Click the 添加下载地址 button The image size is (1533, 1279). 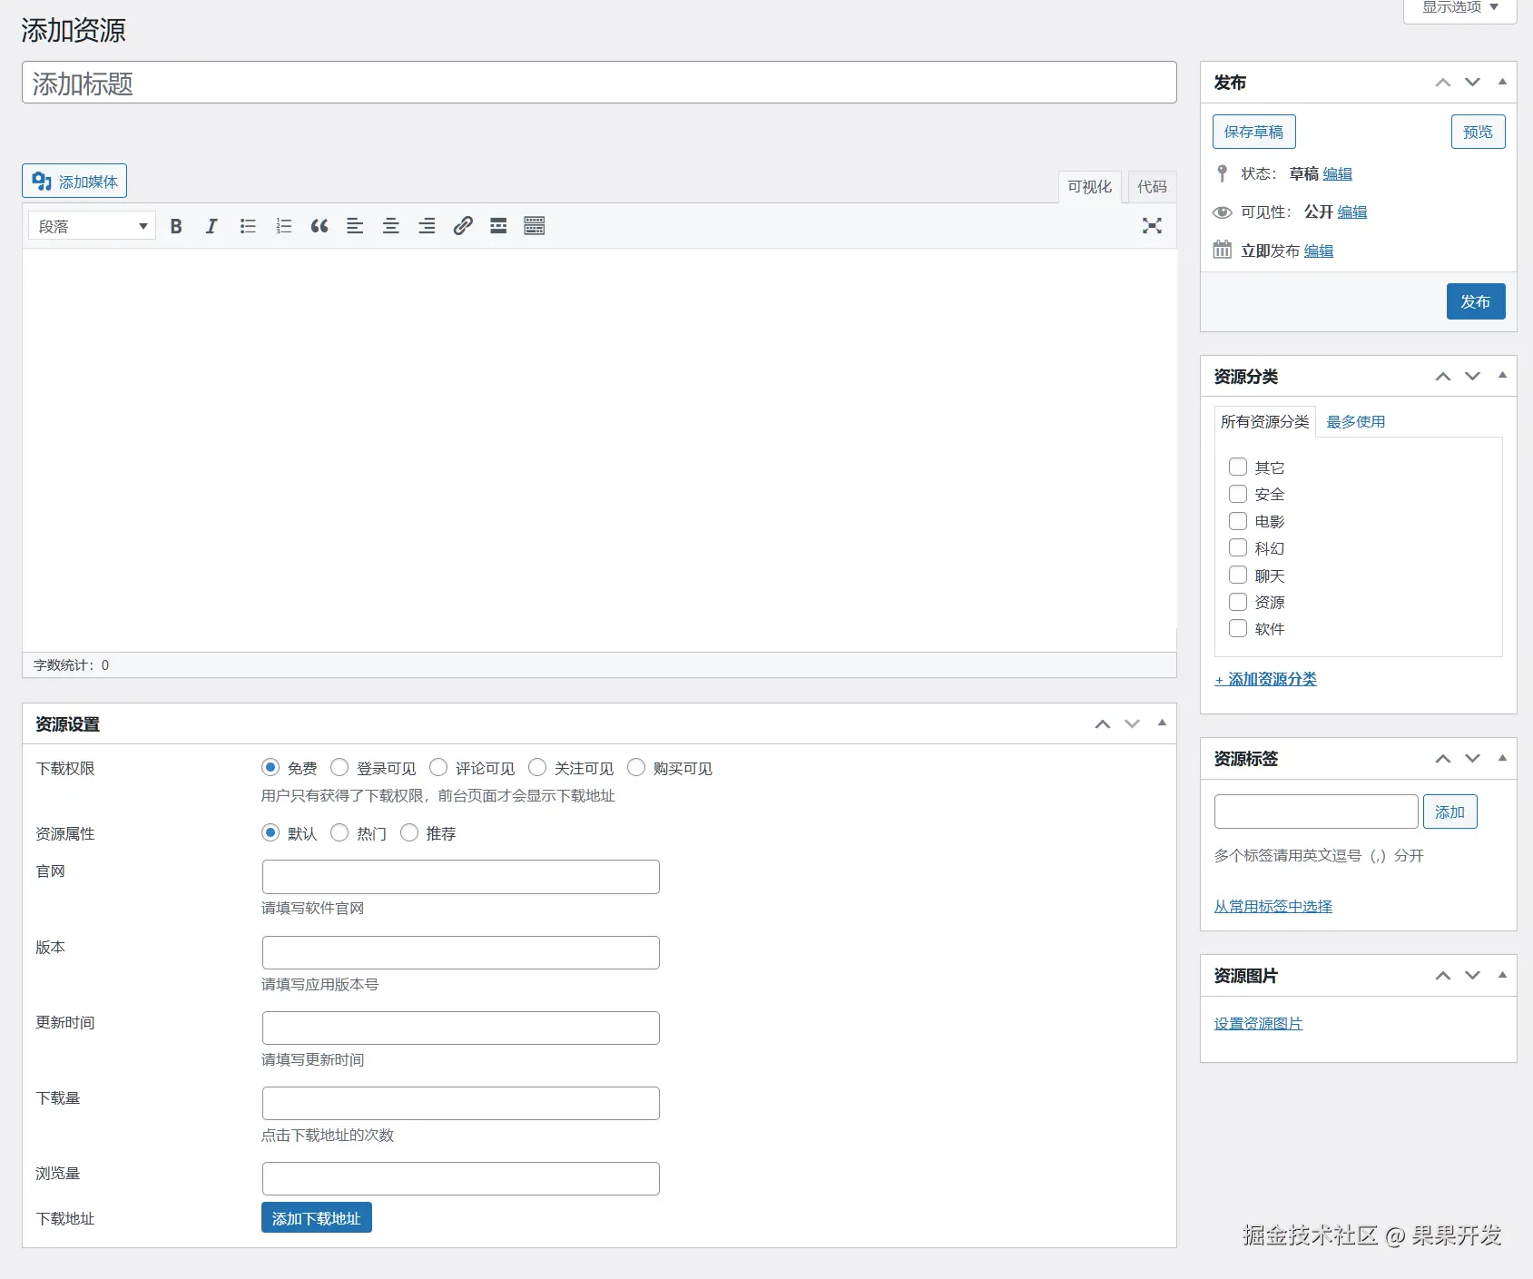[316, 1218]
